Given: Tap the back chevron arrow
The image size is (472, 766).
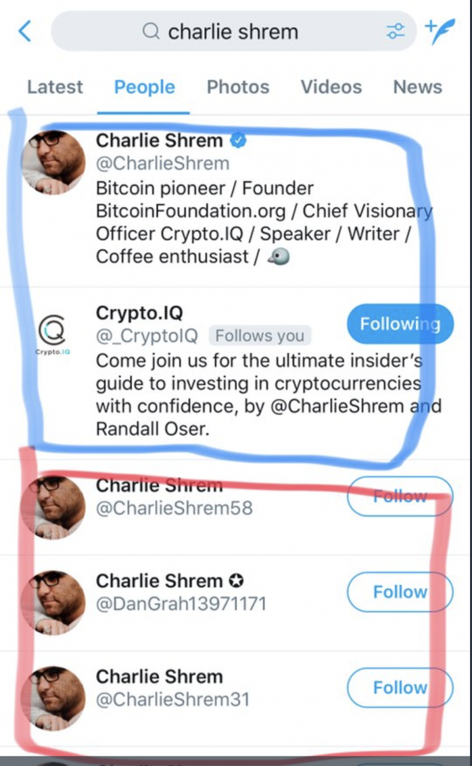Looking at the screenshot, I should [24, 30].
